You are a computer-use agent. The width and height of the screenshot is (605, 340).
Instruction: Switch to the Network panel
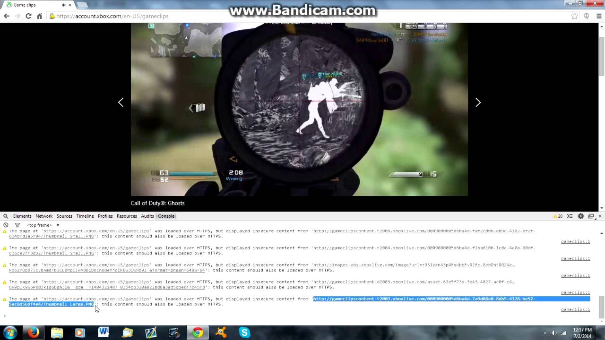(x=44, y=216)
